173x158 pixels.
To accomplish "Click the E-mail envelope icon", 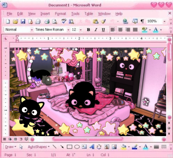I will click(38, 22).
